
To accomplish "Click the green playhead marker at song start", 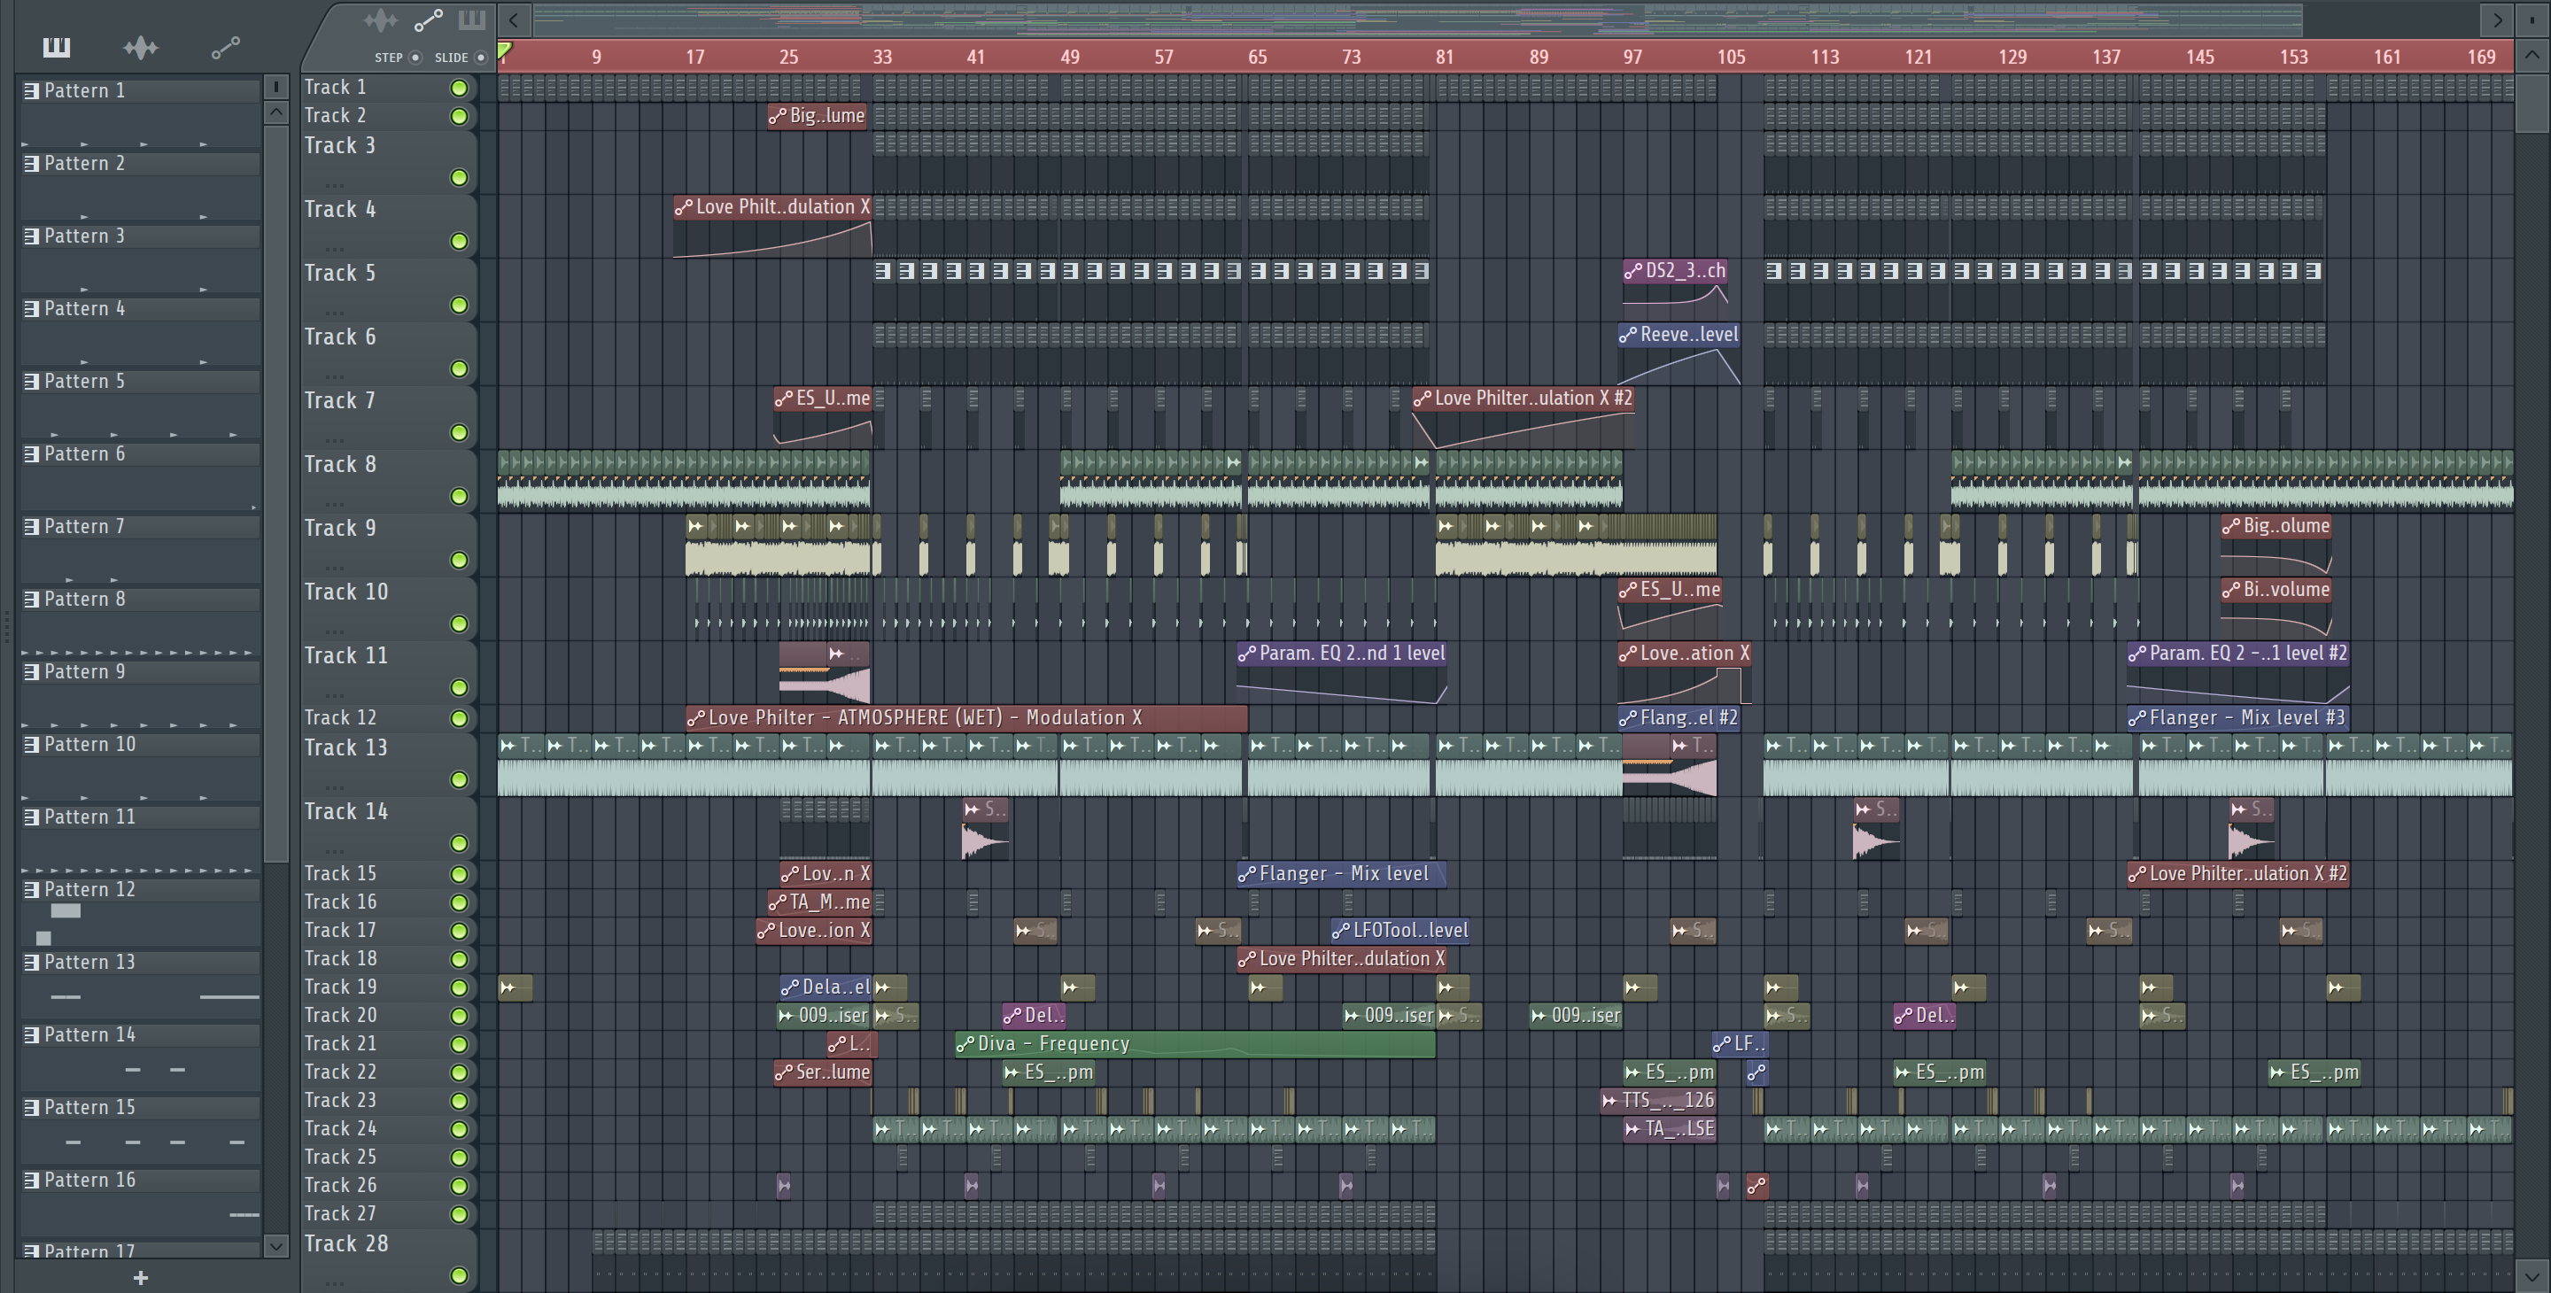I will (504, 50).
